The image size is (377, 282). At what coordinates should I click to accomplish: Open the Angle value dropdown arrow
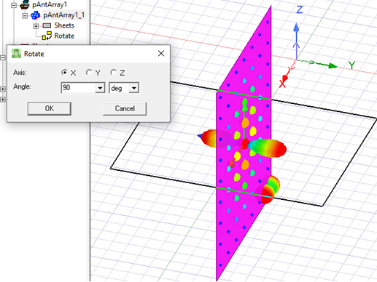click(x=100, y=88)
